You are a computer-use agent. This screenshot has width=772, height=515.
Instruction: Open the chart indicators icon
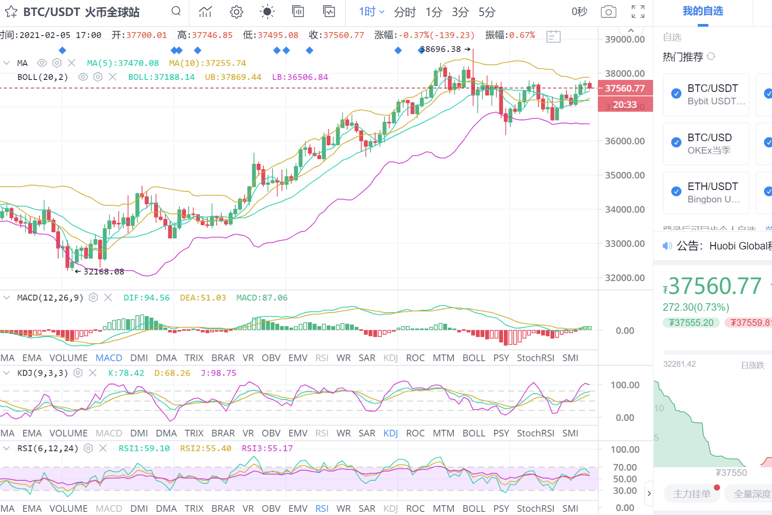point(205,12)
